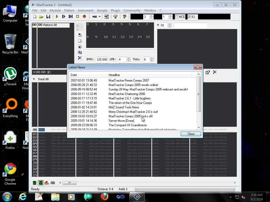Click the blue X icon below instrument panel
Screen dimensions: 270x202
click(215, 72)
